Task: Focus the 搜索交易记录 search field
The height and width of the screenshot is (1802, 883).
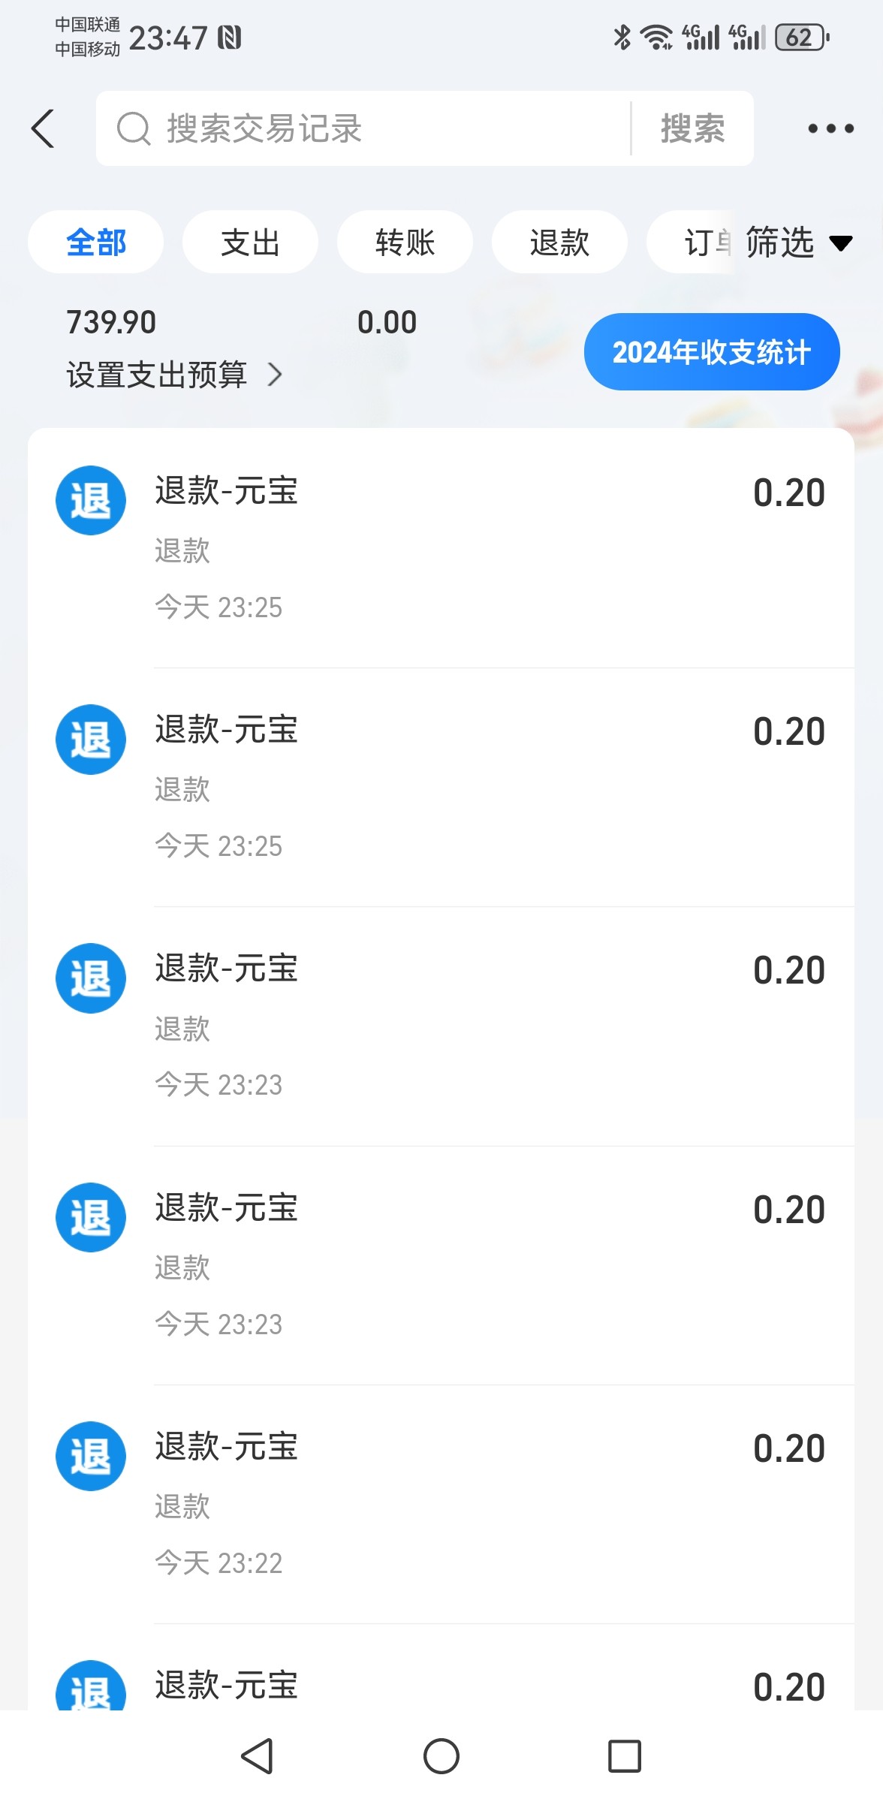Action: tap(375, 128)
